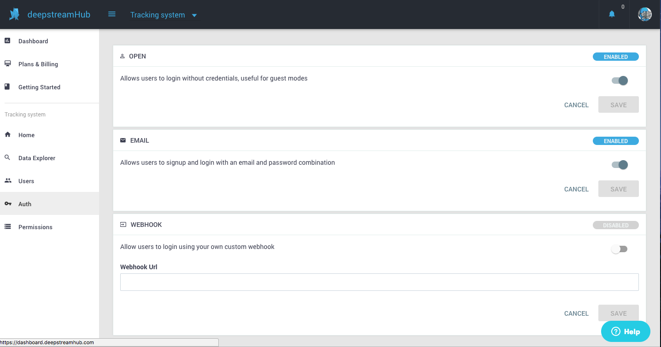The image size is (661, 347).
Task: Click the Webhook Url input field
Action: click(379, 282)
